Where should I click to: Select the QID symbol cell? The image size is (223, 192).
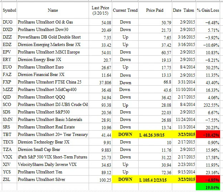click(9, 97)
